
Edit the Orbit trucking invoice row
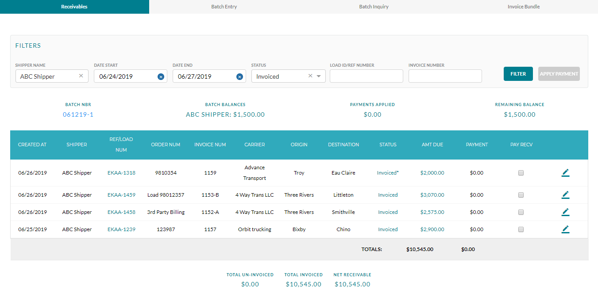coord(565,229)
